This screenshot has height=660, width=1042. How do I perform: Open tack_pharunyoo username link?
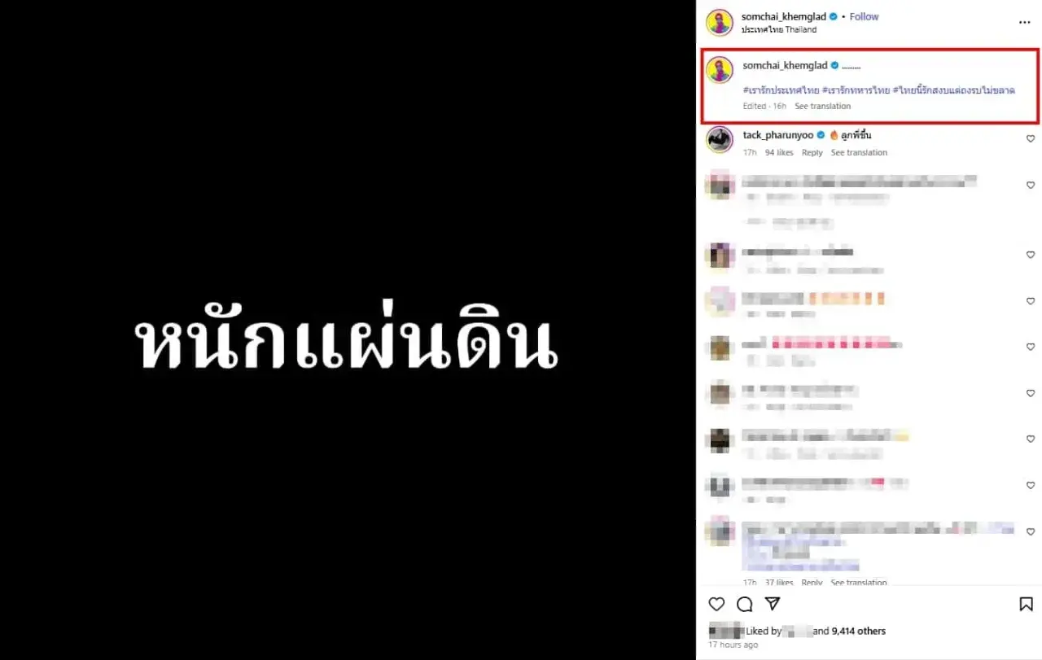(778, 134)
